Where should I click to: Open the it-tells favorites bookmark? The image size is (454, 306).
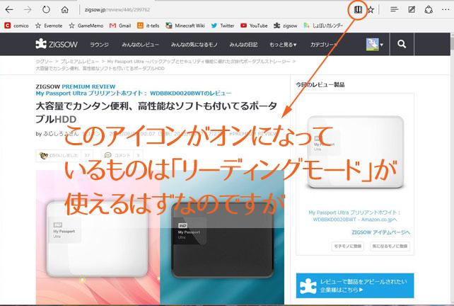149,25
